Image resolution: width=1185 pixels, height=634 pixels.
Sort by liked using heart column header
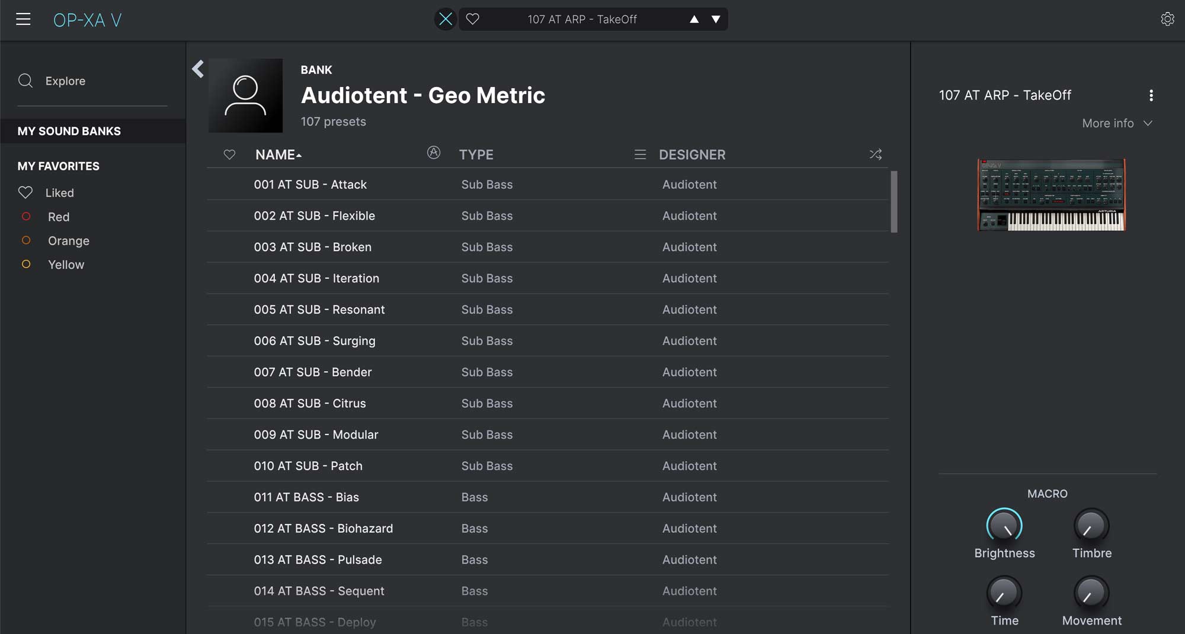[x=229, y=155]
